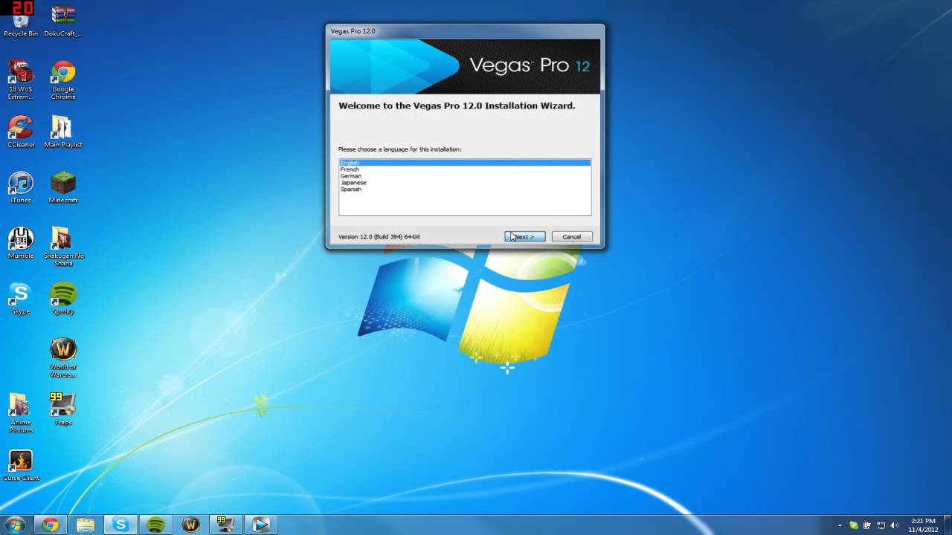The image size is (952, 535).
Task: Select the iTunes desktop icon
Action: (21, 187)
